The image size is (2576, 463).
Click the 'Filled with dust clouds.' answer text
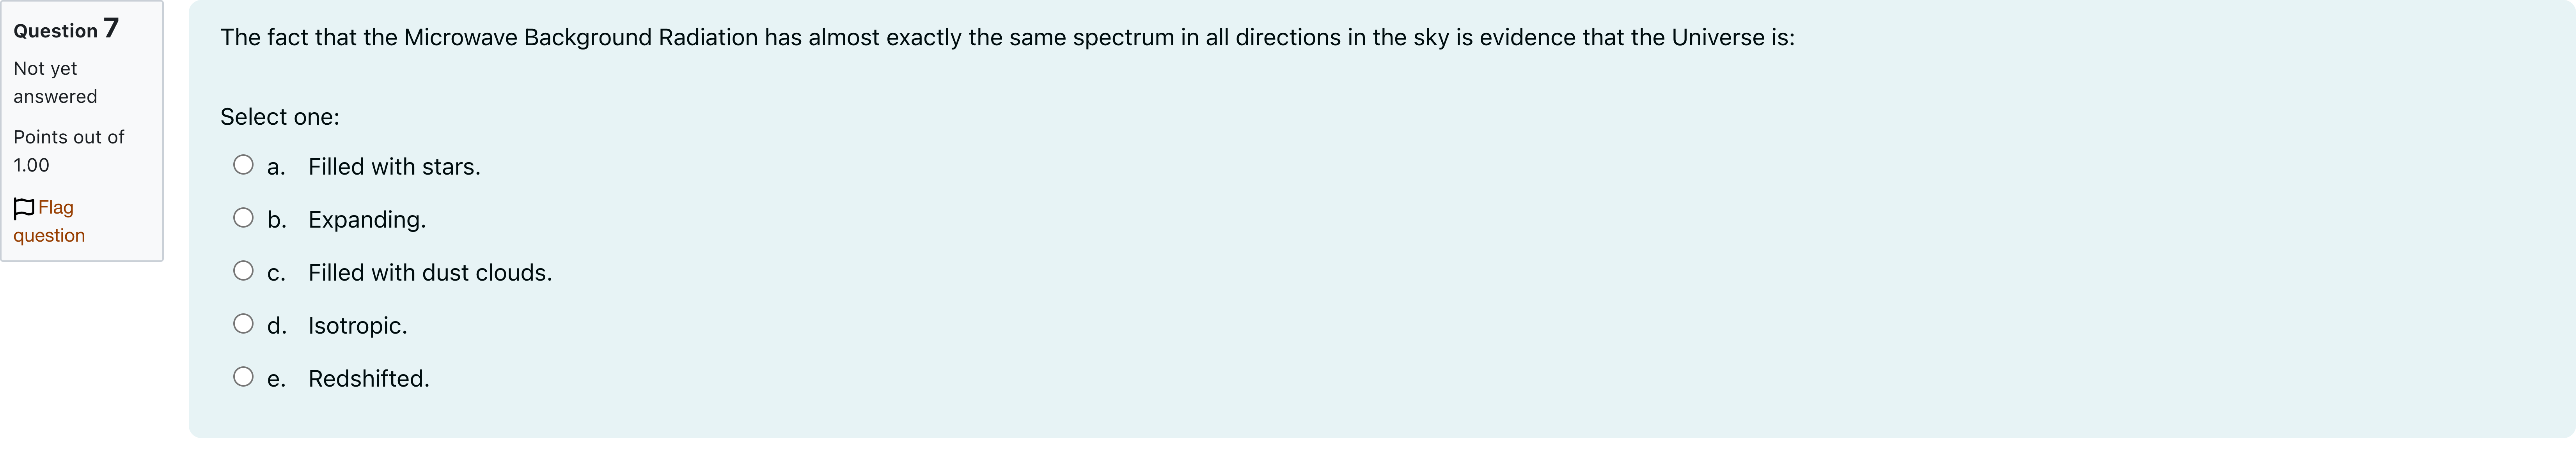point(430,273)
